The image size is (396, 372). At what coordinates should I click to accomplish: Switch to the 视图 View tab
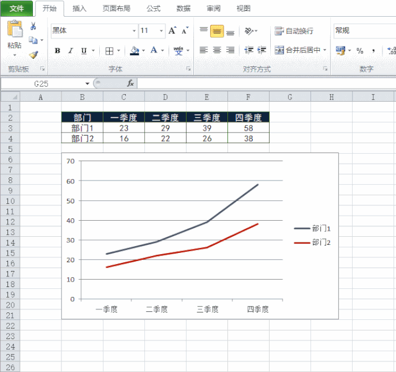[x=243, y=9]
